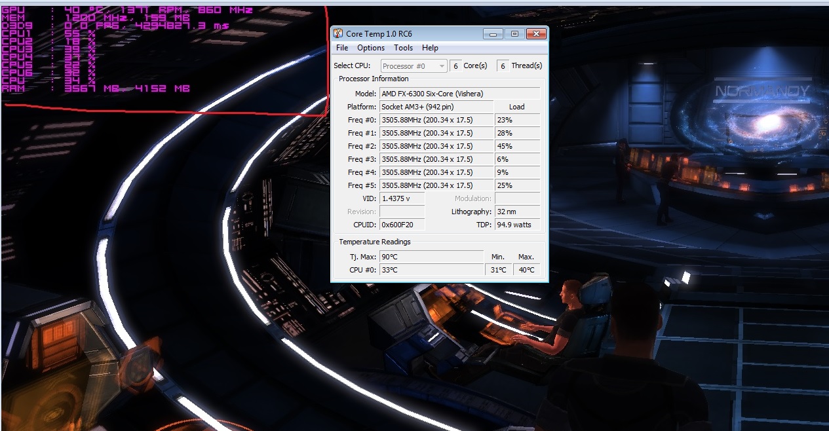
Task: Click the Lithography 32 nm value
Action: point(517,212)
